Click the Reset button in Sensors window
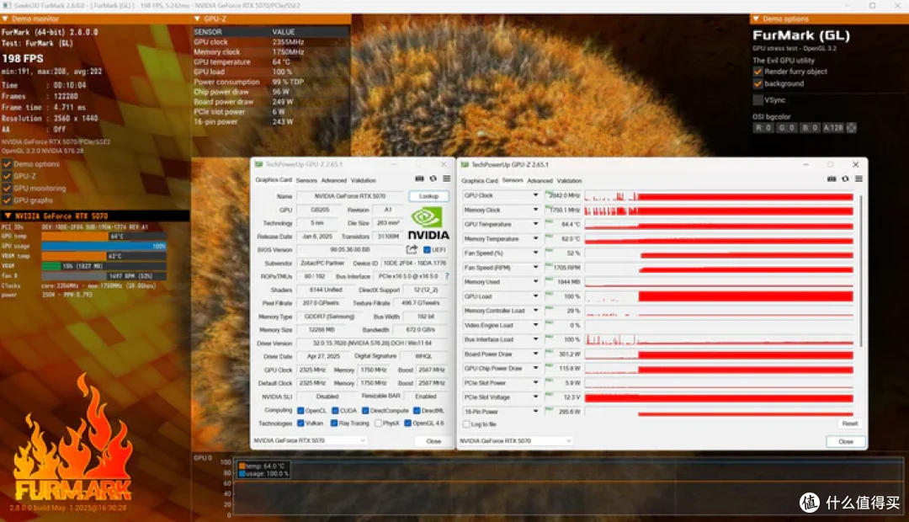The image size is (909, 522). pos(850,424)
